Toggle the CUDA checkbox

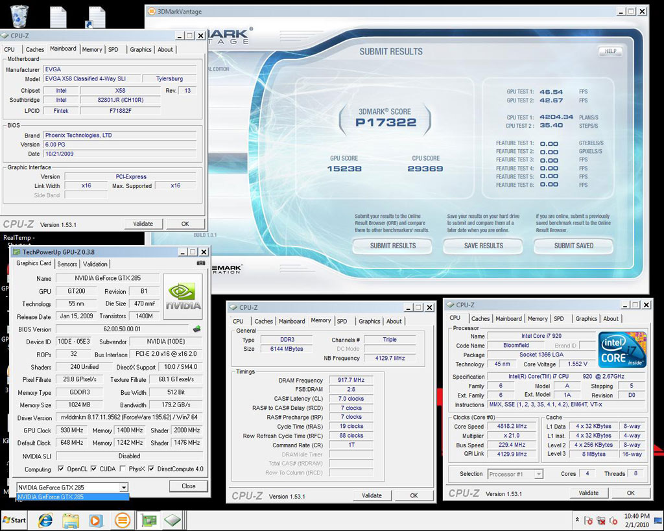tap(94, 469)
